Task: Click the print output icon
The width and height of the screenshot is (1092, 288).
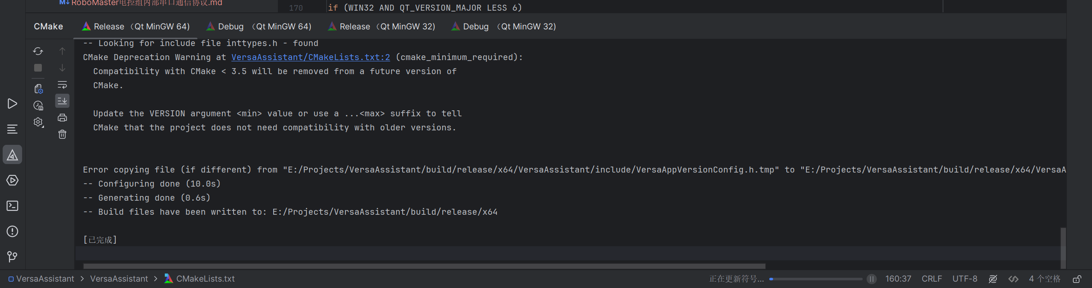Action: [62, 118]
